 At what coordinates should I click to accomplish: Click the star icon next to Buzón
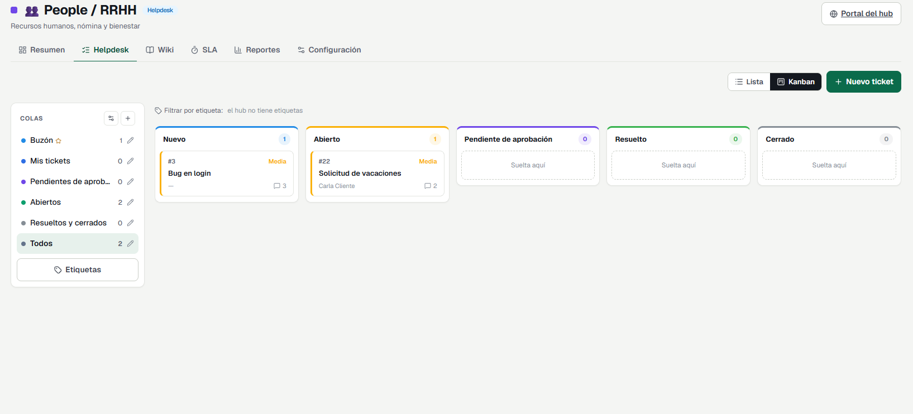point(59,141)
